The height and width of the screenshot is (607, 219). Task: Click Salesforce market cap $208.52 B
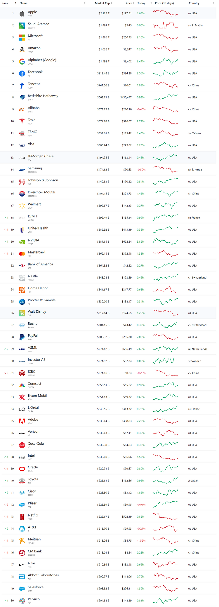(103, 589)
